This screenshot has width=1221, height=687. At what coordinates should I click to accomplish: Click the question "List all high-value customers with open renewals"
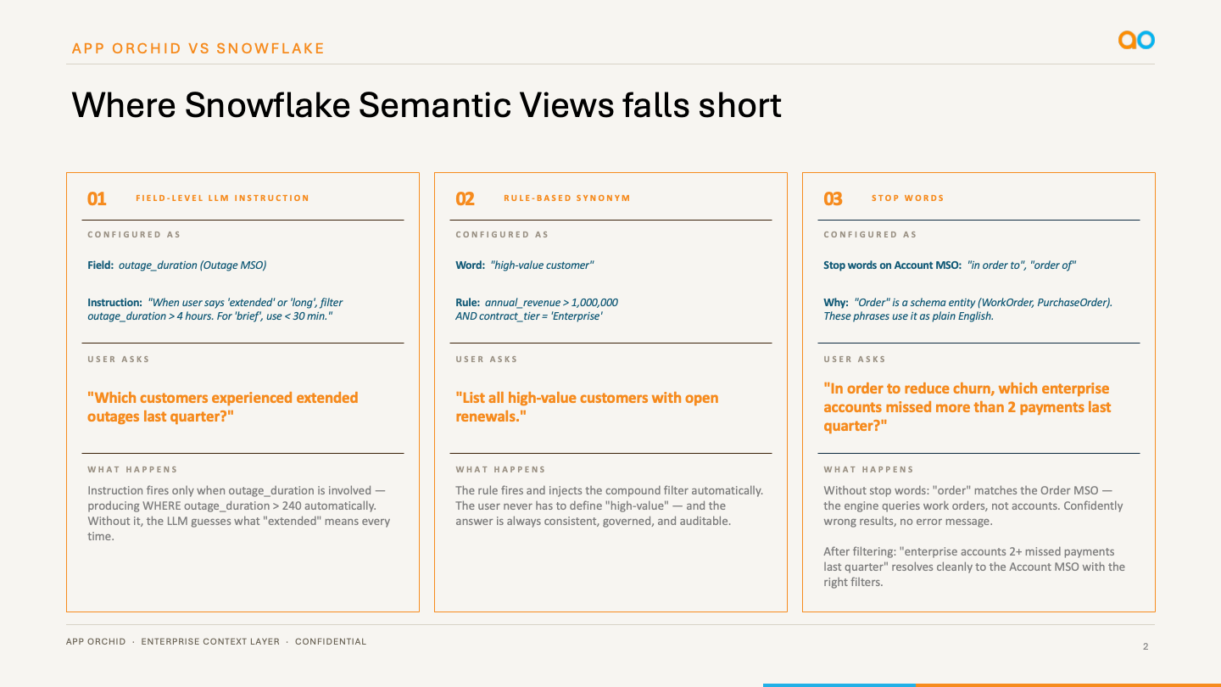tap(587, 407)
